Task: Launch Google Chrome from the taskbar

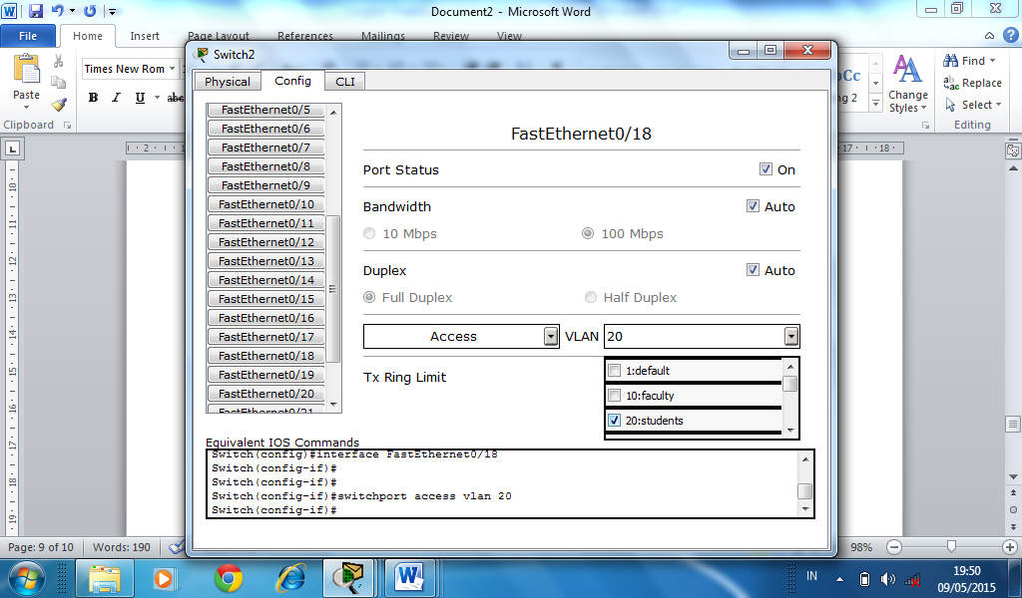Action: (x=229, y=578)
